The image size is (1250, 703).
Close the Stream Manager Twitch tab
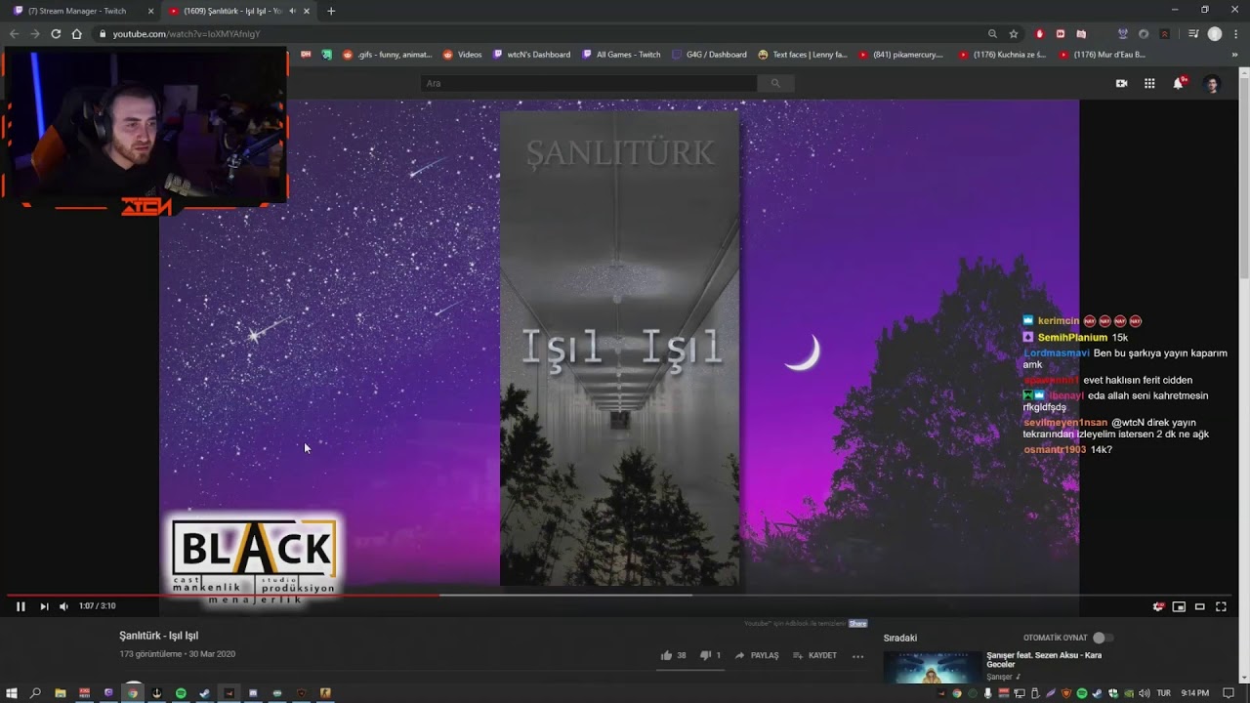coord(150,11)
